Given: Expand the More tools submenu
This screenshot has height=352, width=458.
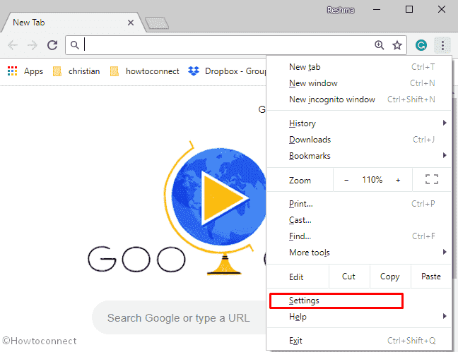Looking at the screenshot, I should coord(359,253).
